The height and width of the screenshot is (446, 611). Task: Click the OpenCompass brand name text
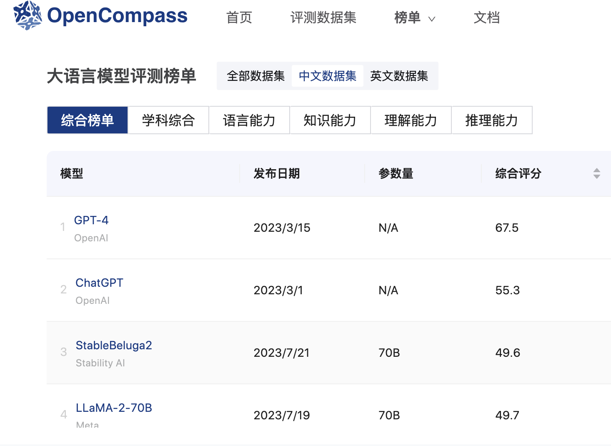point(117,15)
